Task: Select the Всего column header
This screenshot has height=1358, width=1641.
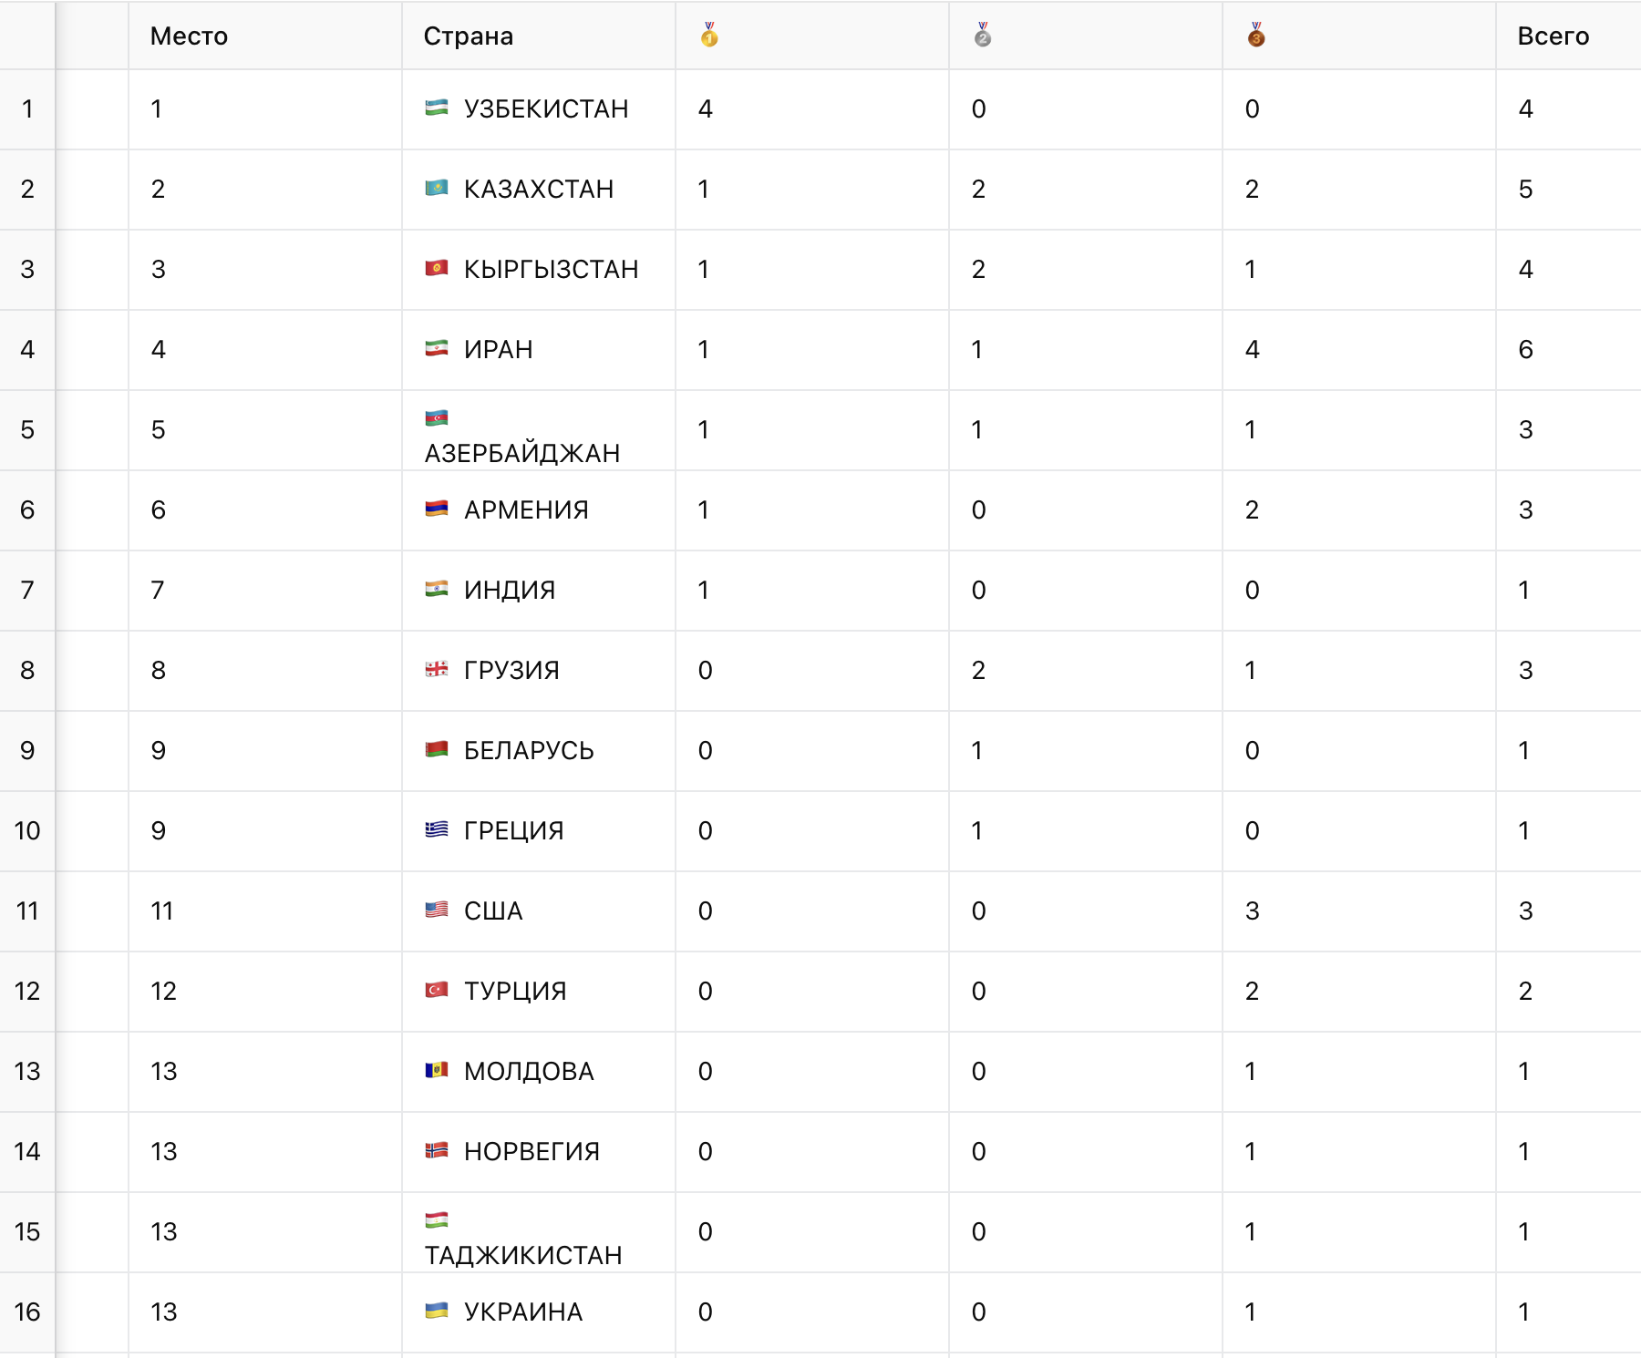Action: point(1569,36)
